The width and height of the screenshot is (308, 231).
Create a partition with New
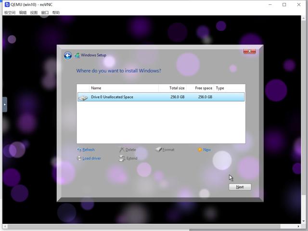click(x=207, y=150)
